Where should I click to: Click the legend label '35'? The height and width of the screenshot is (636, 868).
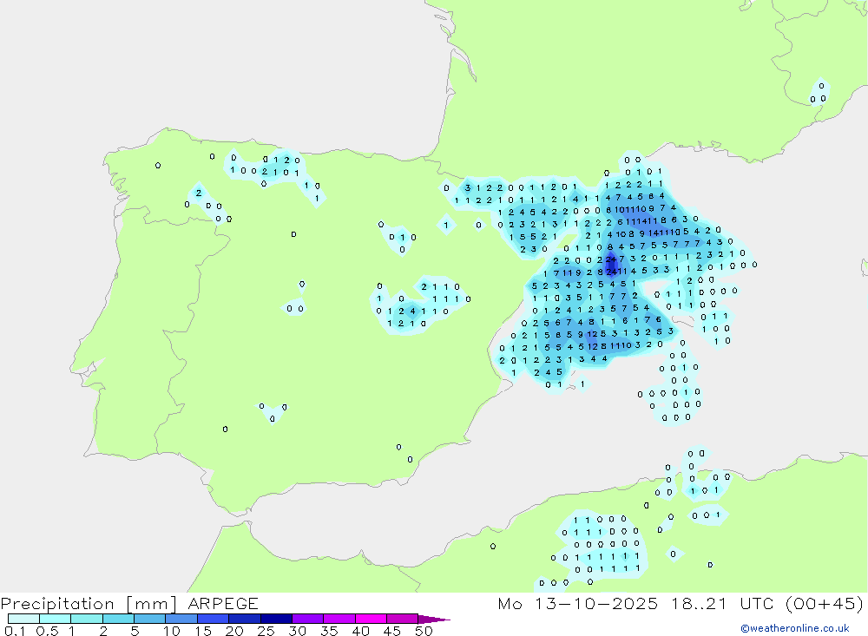(329, 631)
